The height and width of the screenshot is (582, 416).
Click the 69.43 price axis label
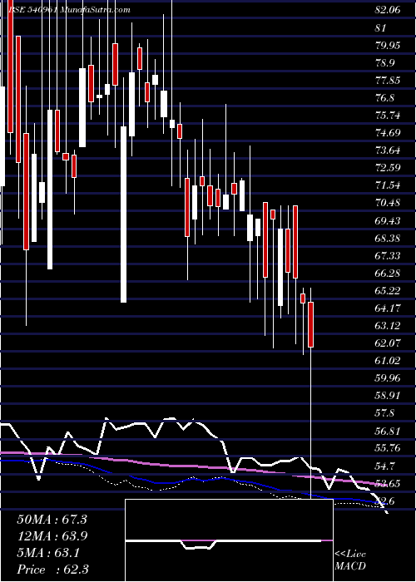point(388,220)
